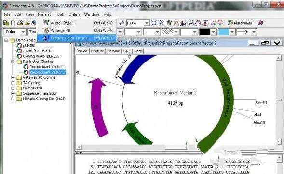Click the new project icon in toolbar
Screen dimensions: 284x174
click(6, 23)
